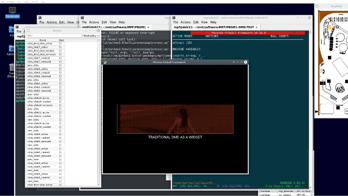Click the Events list vertical scrollbar
Screen dimensions: 348x196
(99, 112)
